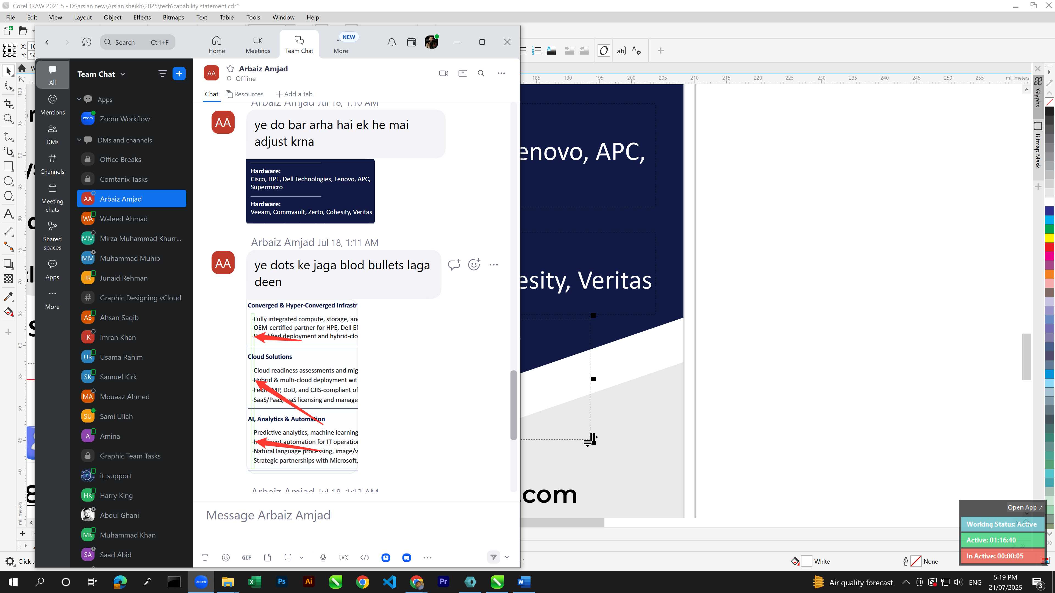The image size is (1055, 593).
Task: Start a video call with Arbaiz Amjad
Action: (x=443, y=73)
